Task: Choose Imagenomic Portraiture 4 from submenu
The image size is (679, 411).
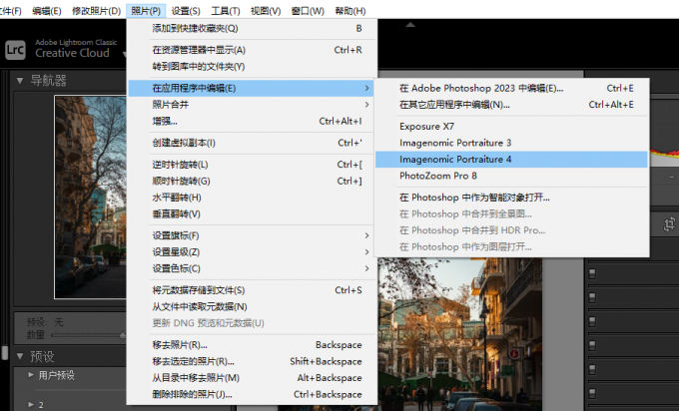Action: (455, 159)
